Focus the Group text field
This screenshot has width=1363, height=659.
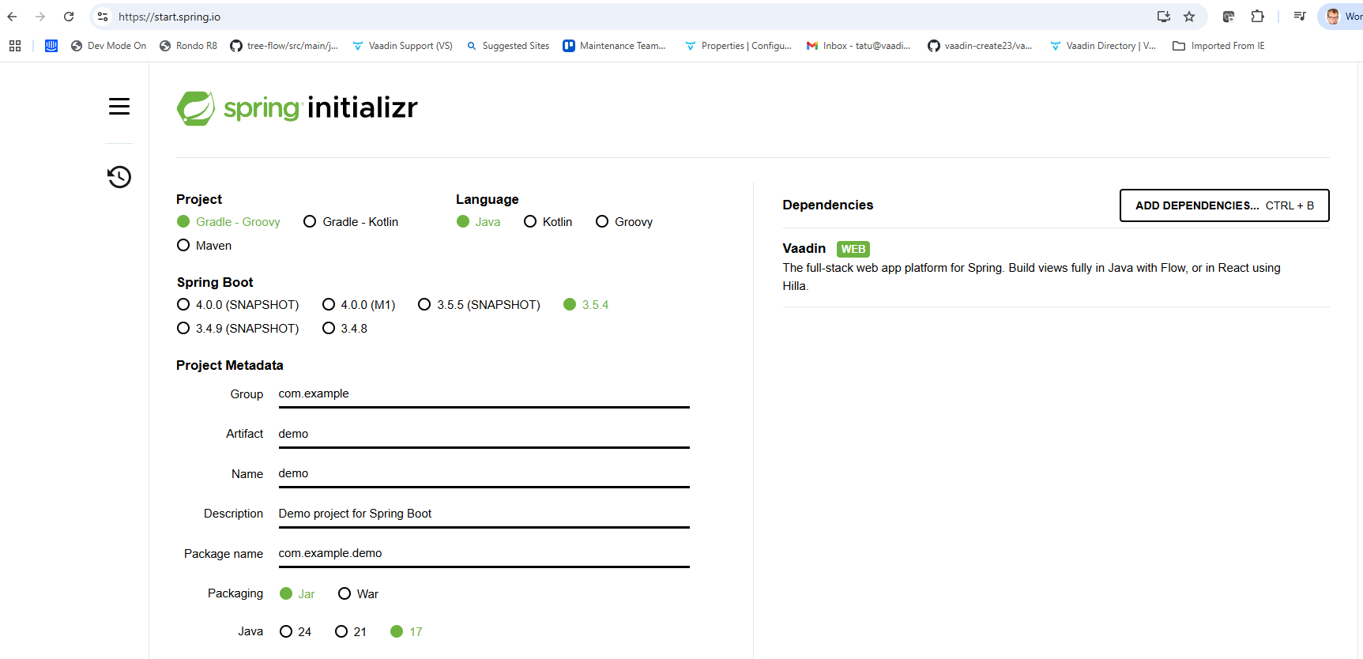pyautogui.click(x=484, y=394)
